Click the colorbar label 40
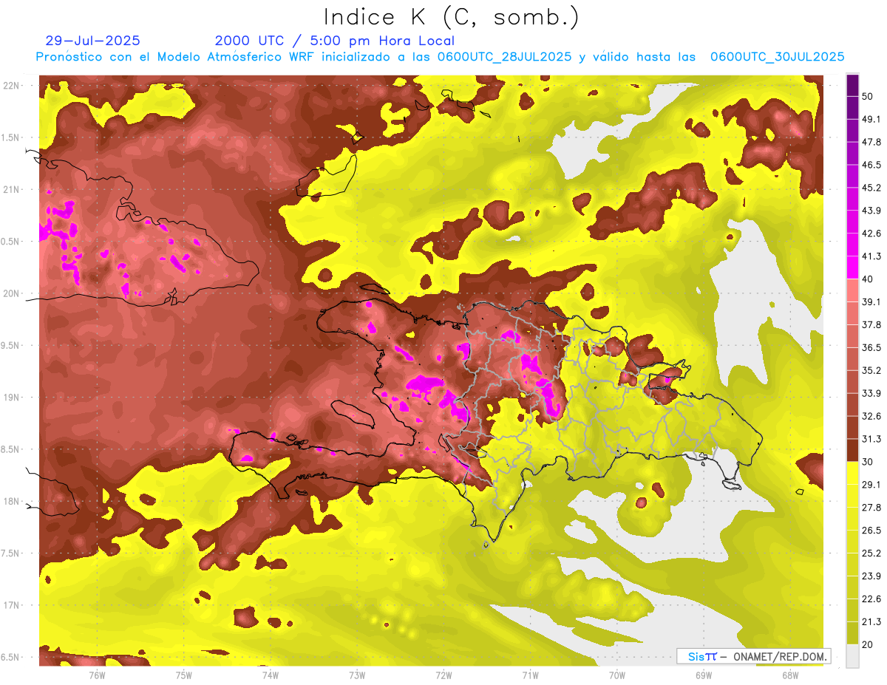Viewport: 887px width, 685px height. (868, 279)
